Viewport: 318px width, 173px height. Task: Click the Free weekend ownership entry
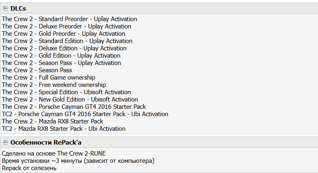tap(54, 85)
